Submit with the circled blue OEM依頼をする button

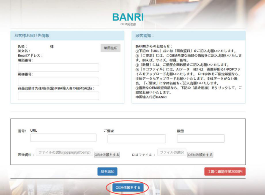127,187
